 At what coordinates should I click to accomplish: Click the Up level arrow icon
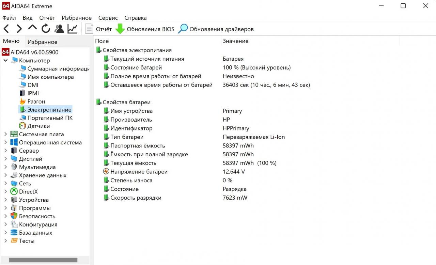[32, 28]
